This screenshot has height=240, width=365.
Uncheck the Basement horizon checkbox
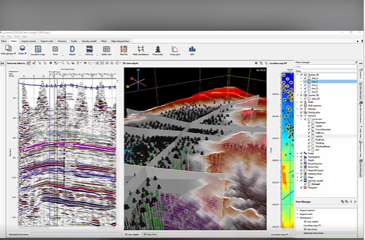(309, 123)
